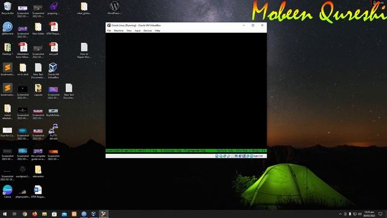Open the Windows Start menu

pyautogui.click(x=5, y=214)
